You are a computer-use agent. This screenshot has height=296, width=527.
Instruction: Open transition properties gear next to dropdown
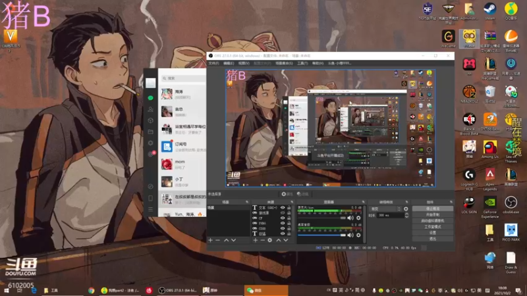[406, 209]
